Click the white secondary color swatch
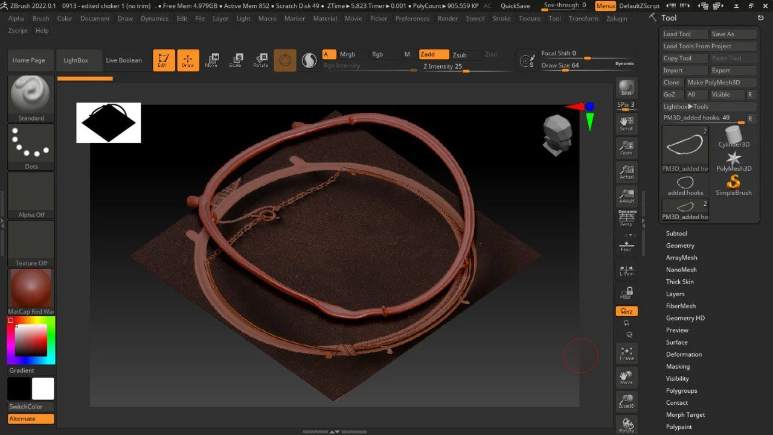 pos(43,389)
